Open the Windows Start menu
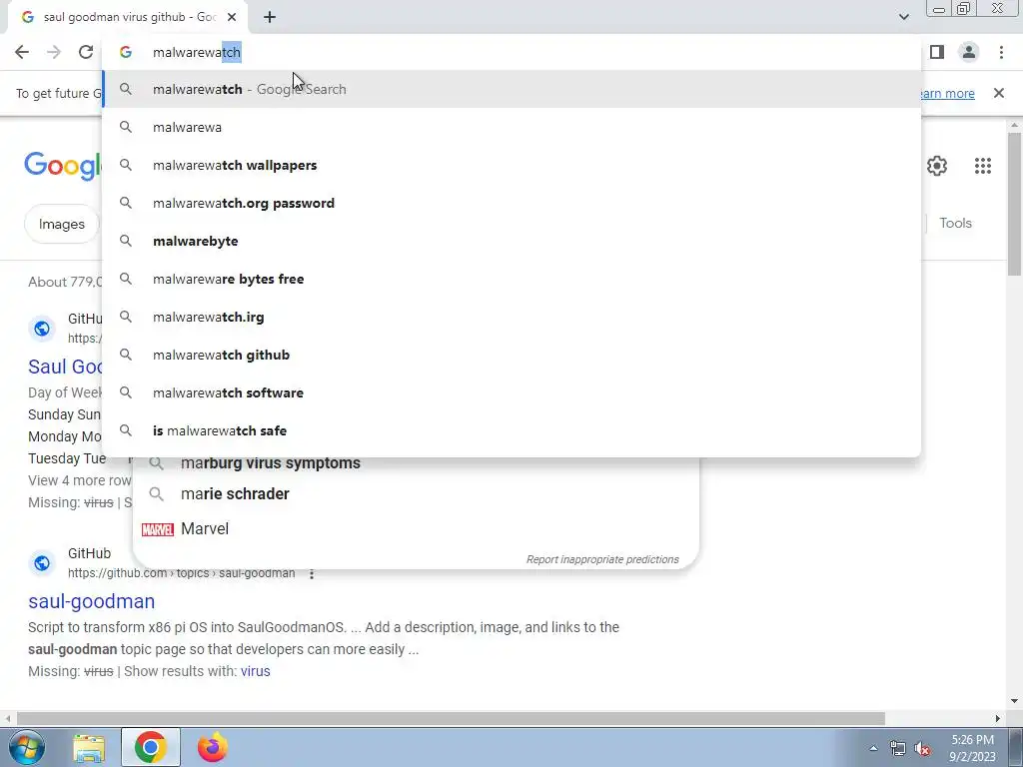 click(x=27, y=747)
